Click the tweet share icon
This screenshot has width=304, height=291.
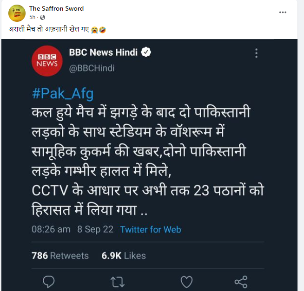click(x=241, y=281)
